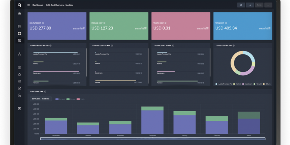Click the Config button

coord(259,5)
